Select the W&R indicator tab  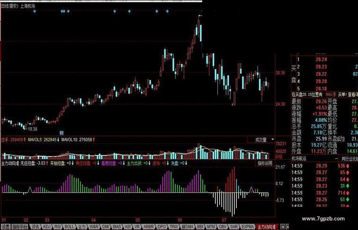tap(94, 227)
